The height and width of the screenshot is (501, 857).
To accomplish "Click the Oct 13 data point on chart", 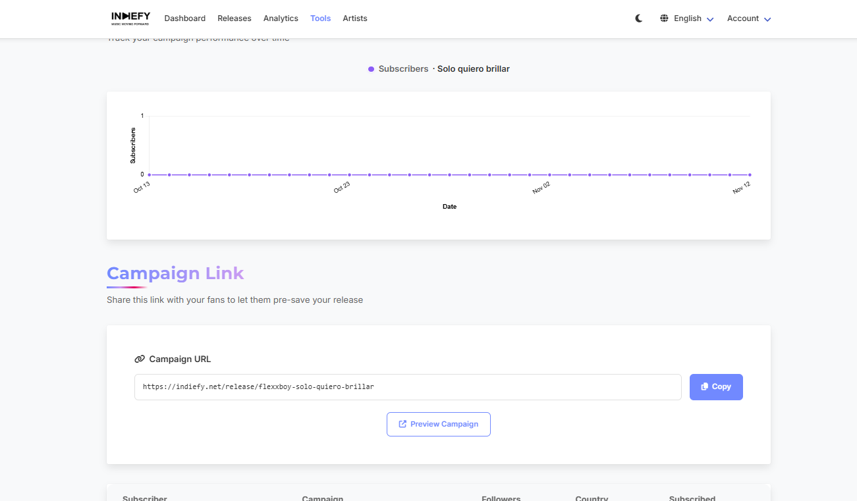I will click(150, 175).
